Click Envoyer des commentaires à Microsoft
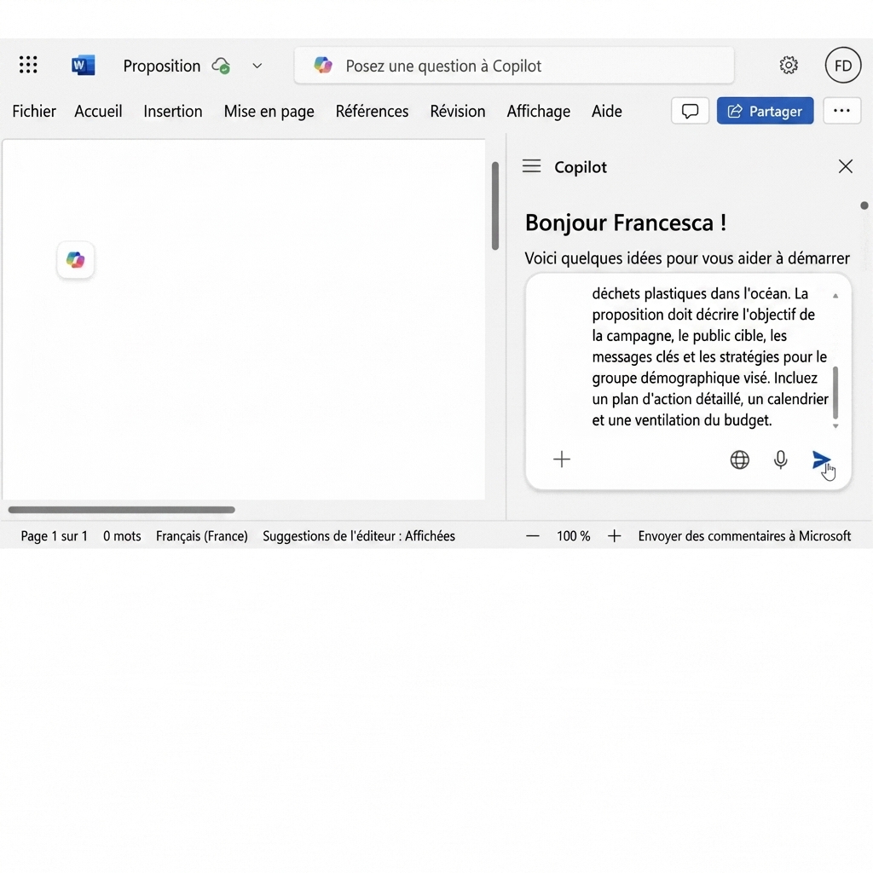The image size is (873, 873). [744, 535]
